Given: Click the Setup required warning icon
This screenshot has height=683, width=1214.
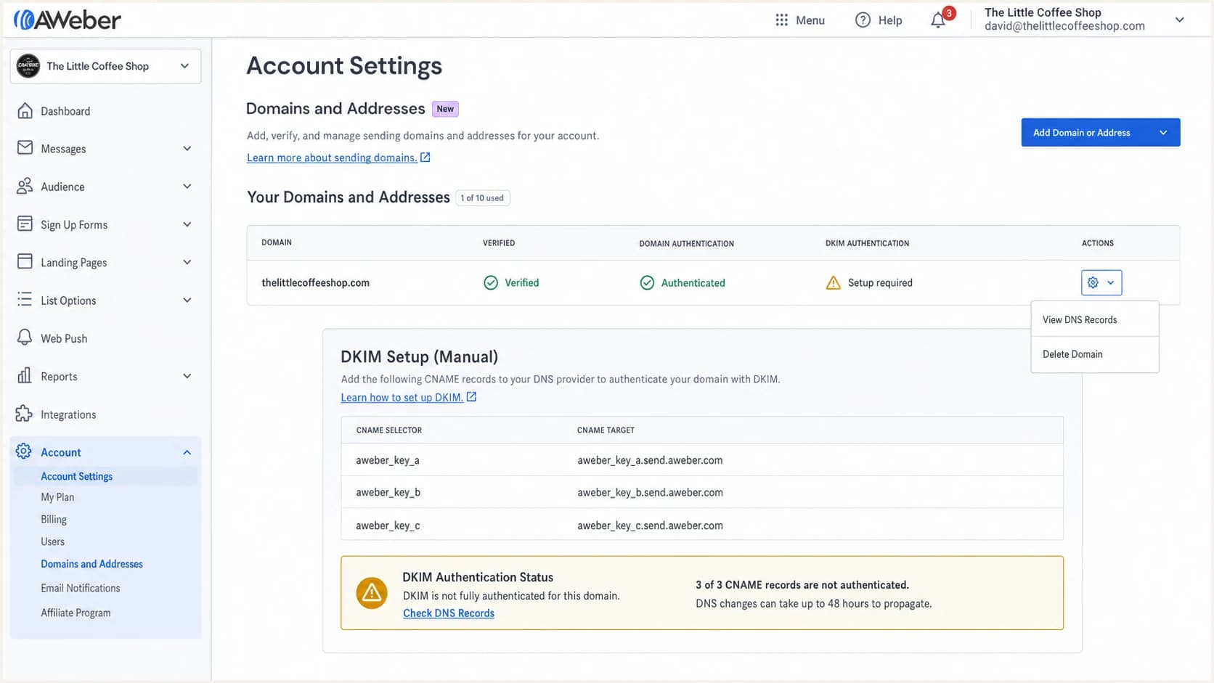Looking at the screenshot, I should tap(834, 282).
